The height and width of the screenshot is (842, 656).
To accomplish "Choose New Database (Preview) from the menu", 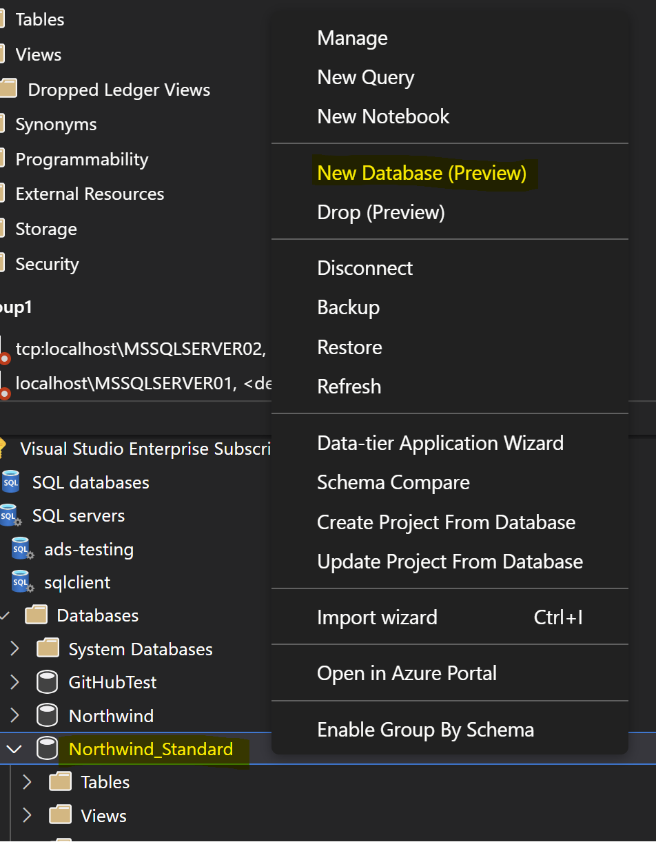I will [x=423, y=173].
